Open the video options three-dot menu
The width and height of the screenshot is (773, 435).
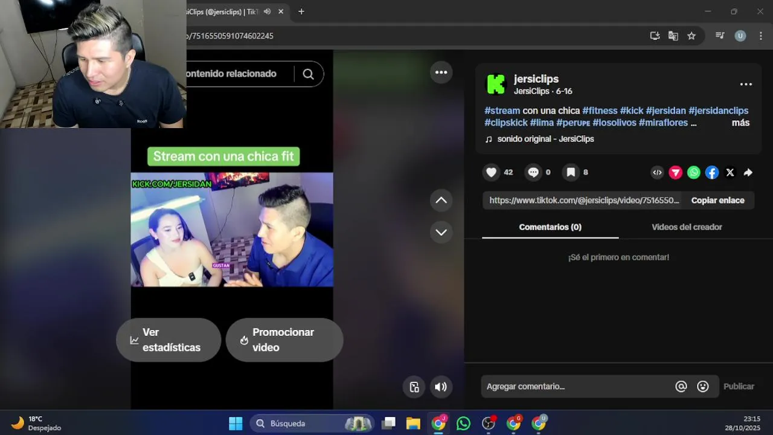coord(441,72)
